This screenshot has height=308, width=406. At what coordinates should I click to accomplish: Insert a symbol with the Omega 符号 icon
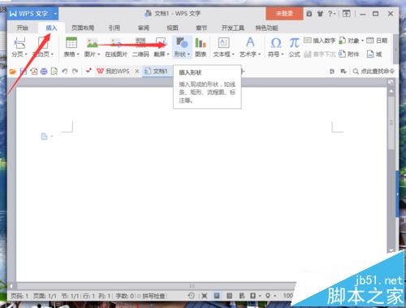tap(276, 43)
